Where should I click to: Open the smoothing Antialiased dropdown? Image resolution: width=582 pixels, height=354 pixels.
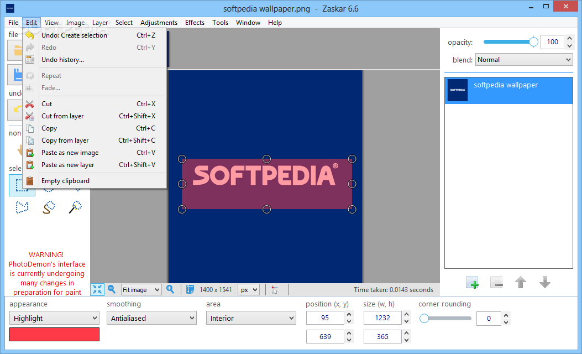pos(151,319)
